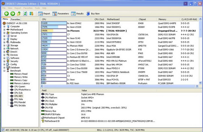203x132 pixels.
Task: Select Config in the tree
Action: pos(14,64)
